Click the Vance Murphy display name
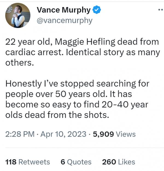 click(63, 10)
